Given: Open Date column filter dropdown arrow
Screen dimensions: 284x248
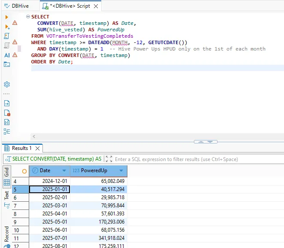Looking at the screenshot, I should coord(64,170).
